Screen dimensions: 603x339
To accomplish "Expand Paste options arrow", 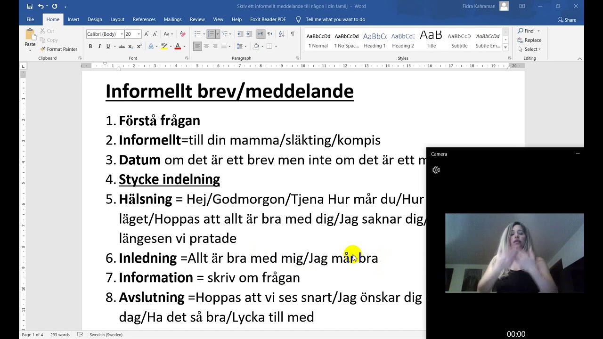I will 30,50.
